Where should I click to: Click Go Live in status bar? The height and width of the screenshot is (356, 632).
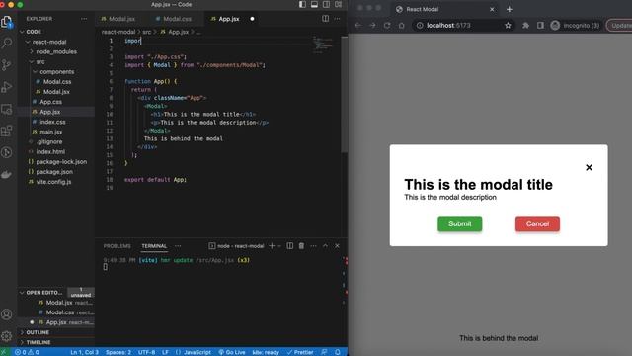232,352
